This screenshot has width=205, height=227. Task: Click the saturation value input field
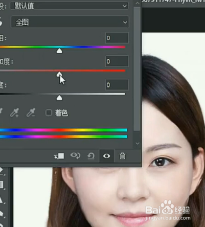[117, 61]
